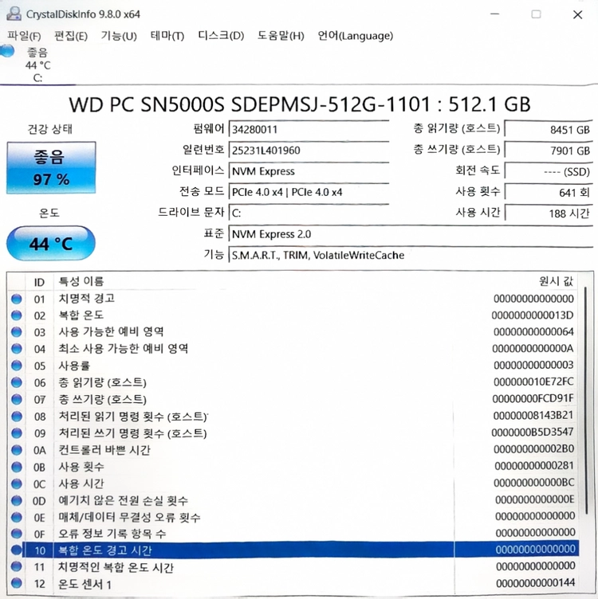Click status orb for row 10 복합 온도 경고 시간

(17, 550)
